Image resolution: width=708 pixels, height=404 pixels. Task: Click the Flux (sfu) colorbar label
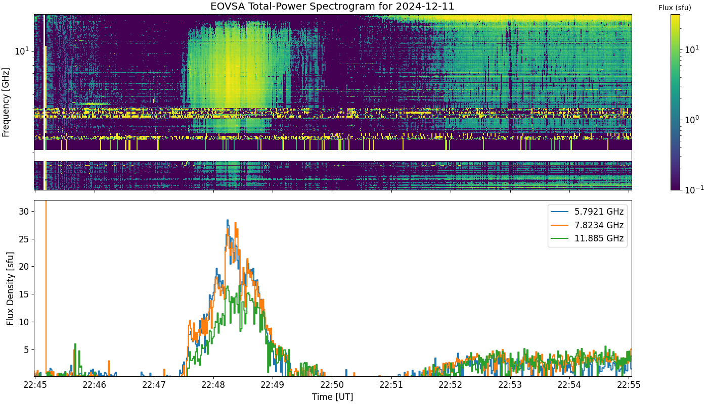tap(675, 8)
